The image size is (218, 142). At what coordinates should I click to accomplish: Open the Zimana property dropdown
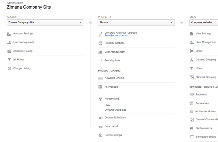point(136,22)
